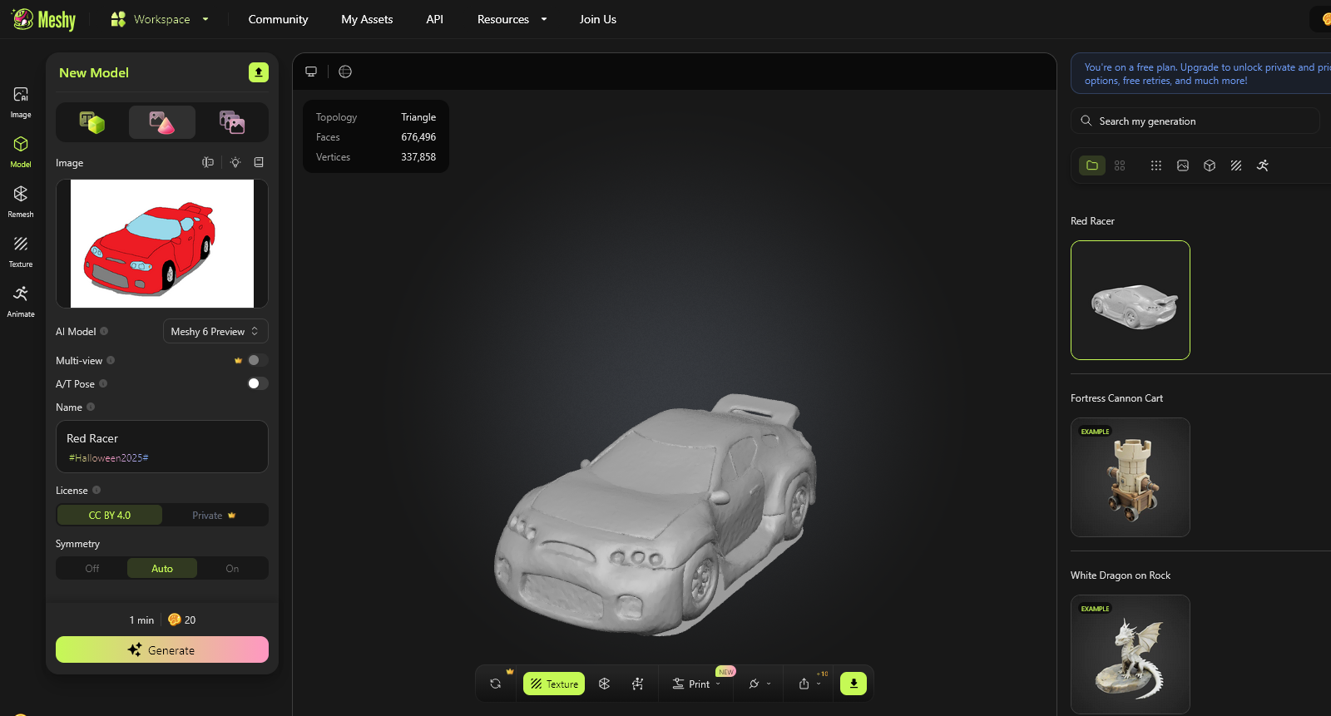Filter generations by 3D model cube icon
Image resolution: width=1331 pixels, height=716 pixels.
pos(1210,165)
